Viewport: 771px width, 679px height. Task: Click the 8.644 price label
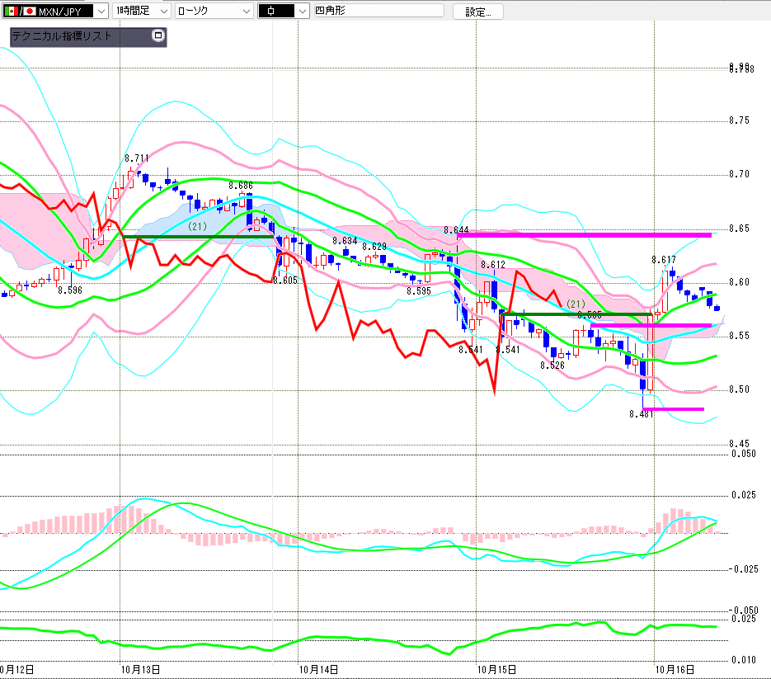456,230
